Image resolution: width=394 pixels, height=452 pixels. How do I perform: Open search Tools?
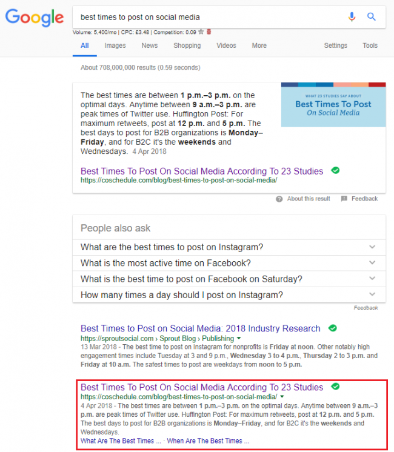[x=370, y=45]
